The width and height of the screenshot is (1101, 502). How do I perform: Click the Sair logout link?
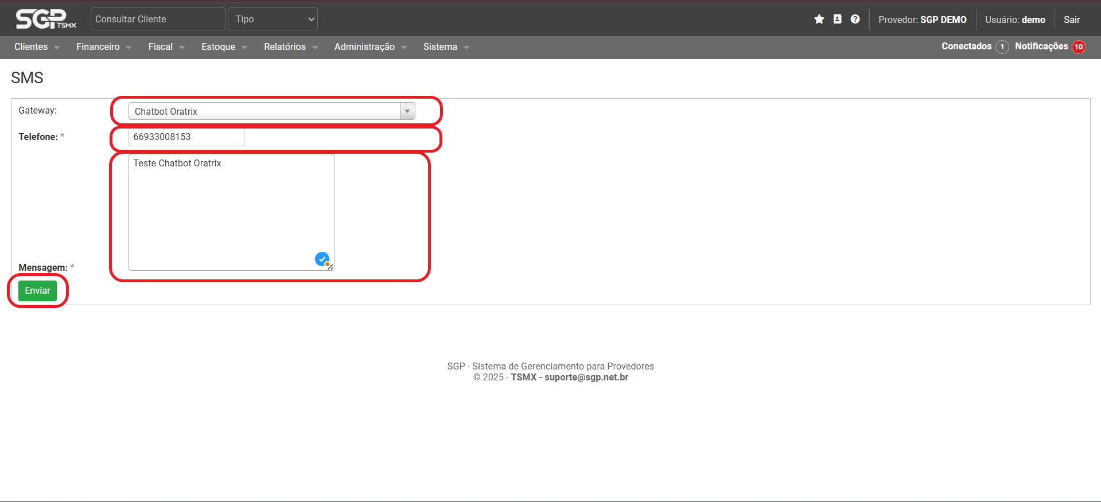click(x=1071, y=20)
